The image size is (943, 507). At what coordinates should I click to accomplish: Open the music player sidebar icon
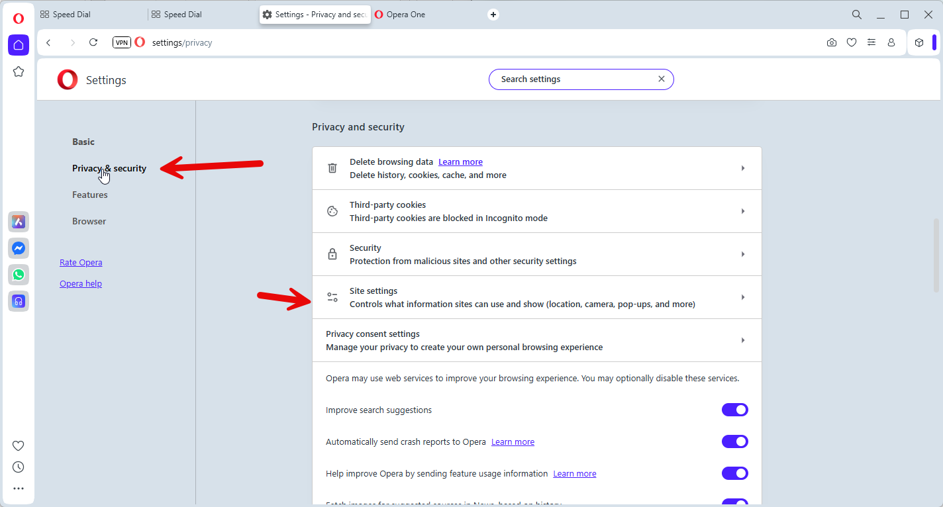click(19, 301)
